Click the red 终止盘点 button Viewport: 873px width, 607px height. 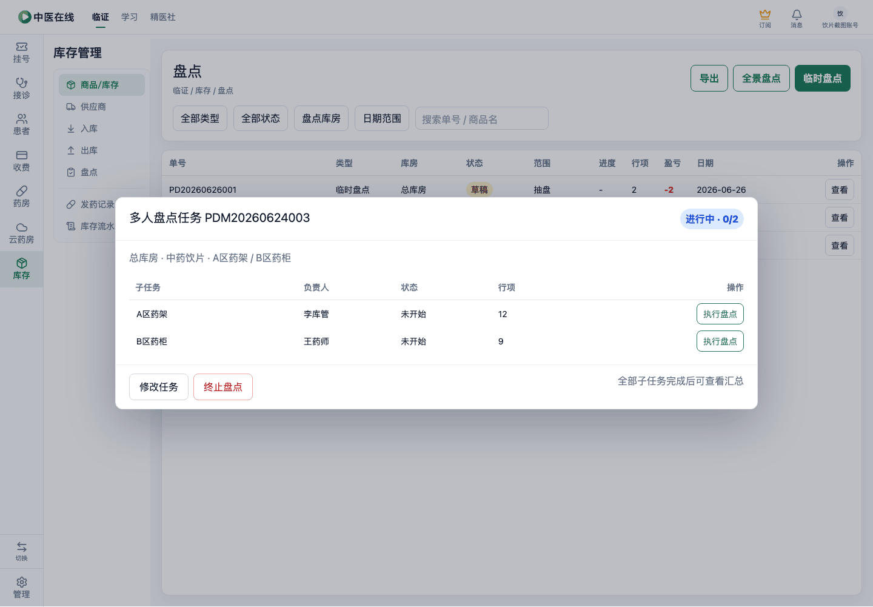point(223,387)
